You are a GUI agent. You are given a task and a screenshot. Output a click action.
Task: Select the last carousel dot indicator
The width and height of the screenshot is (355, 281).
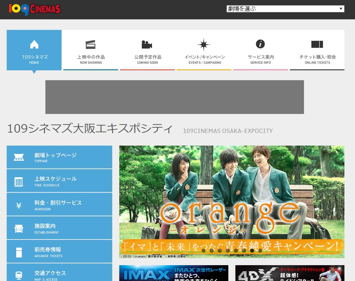[260, 250]
